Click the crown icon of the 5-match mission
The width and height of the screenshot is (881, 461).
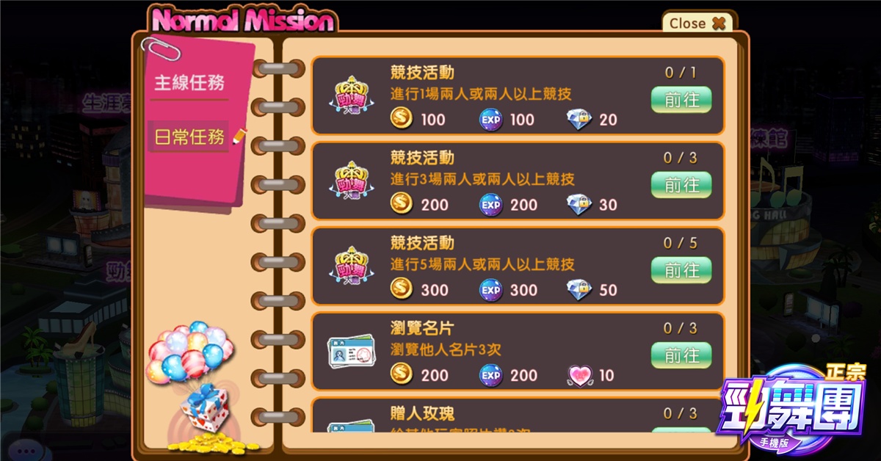coord(349,266)
